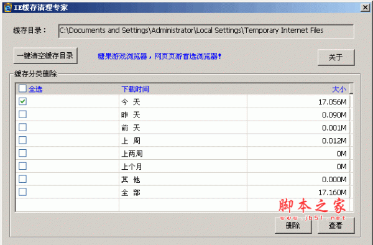
Task: Check the 上个月 row checkbox
Action: [22, 166]
